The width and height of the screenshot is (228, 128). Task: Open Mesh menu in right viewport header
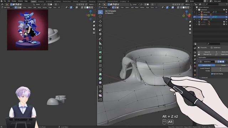click(x=137, y=7)
